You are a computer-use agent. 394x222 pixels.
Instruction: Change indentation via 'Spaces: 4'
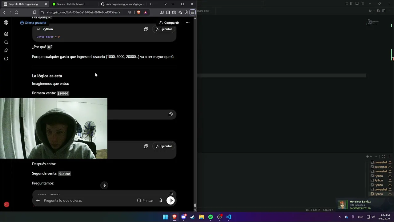coord(328,210)
